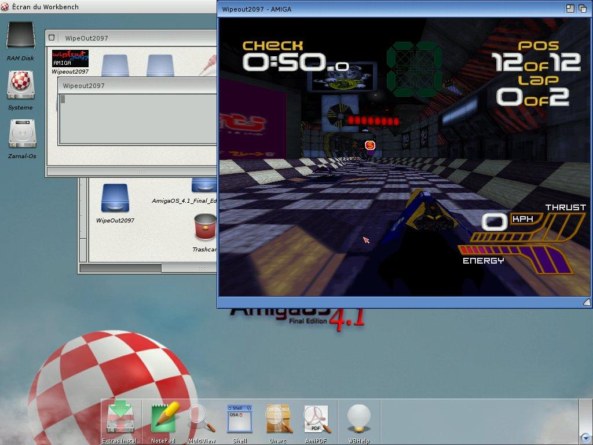The image size is (593, 445).
Task: Click the LAP 0 of 2 readout
Action: (x=533, y=91)
